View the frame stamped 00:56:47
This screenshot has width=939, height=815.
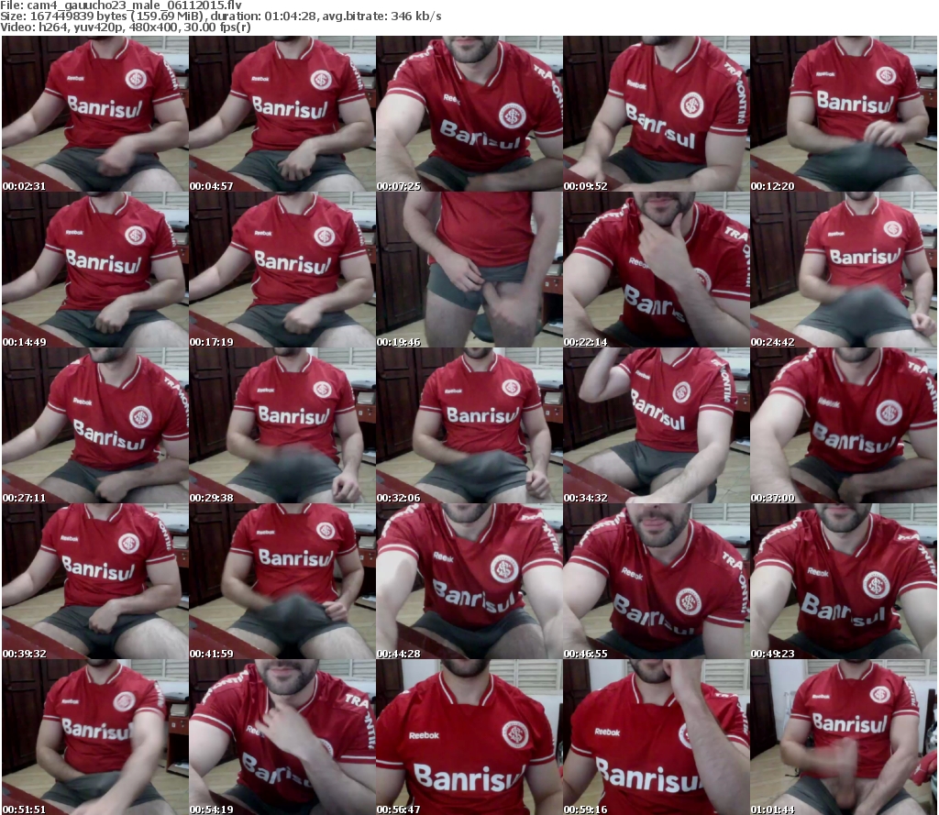pos(469,737)
